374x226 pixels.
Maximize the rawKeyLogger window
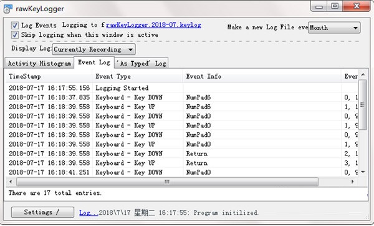[335, 6]
